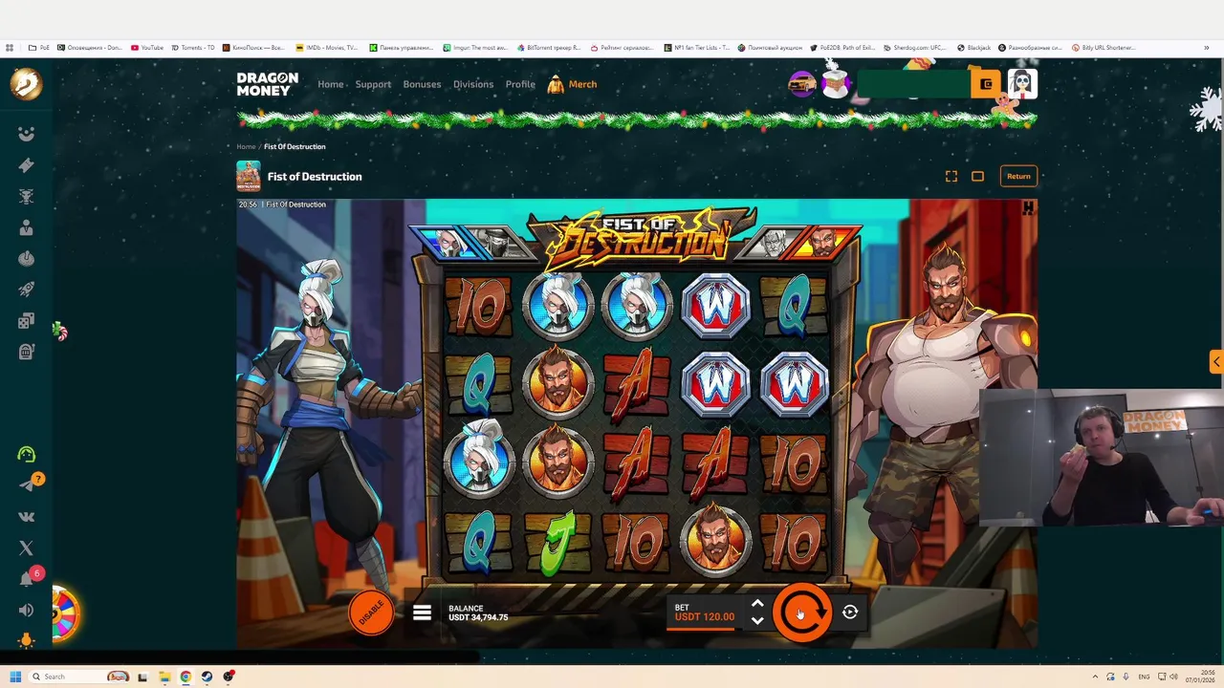1224x688 pixels.
Task: Open the green headset support icon
Action: [26, 455]
